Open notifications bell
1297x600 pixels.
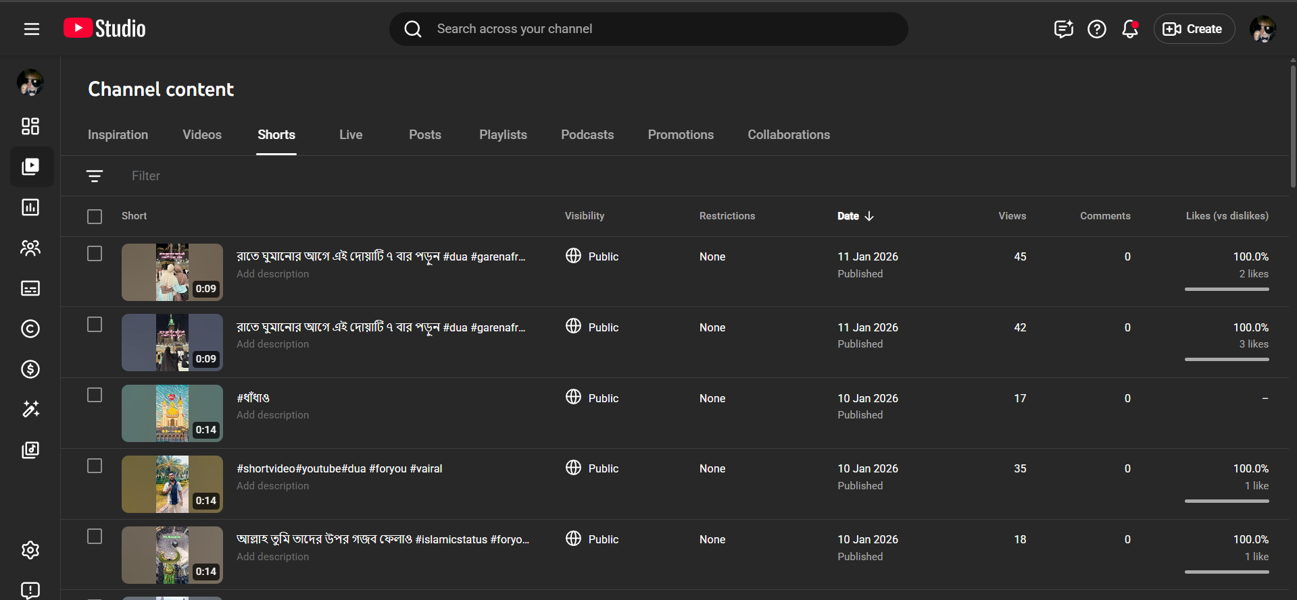point(1129,29)
